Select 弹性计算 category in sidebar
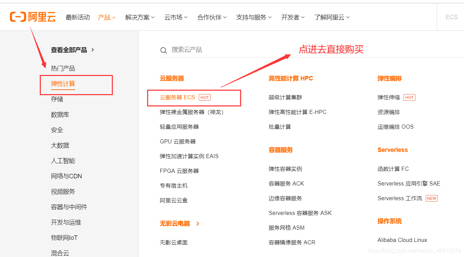 (x=63, y=84)
